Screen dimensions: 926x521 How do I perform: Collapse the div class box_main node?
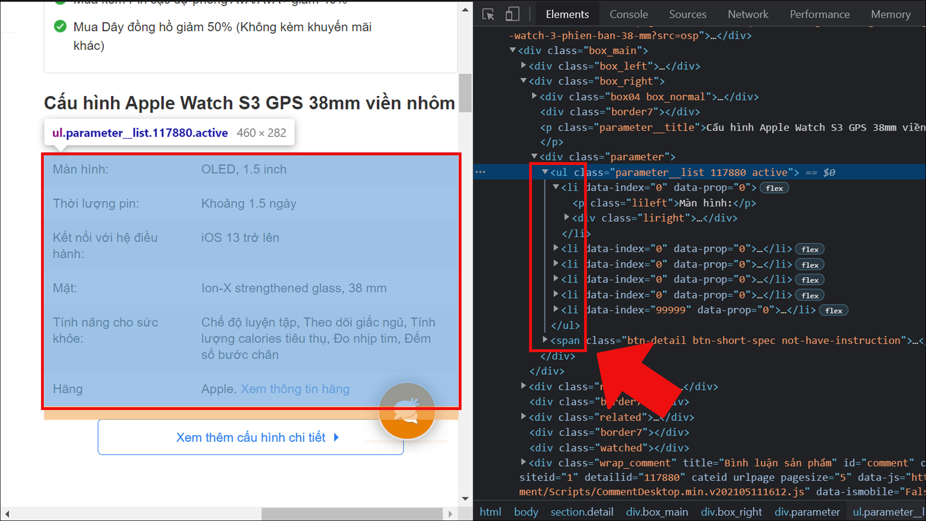click(513, 50)
